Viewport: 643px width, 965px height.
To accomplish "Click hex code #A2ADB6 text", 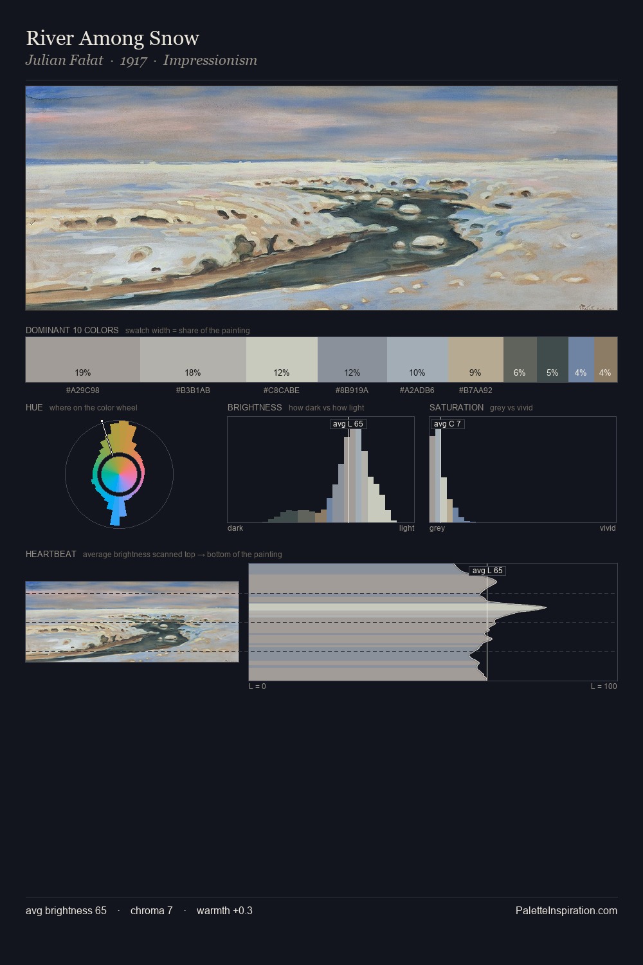I will pyautogui.click(x=417, y=391).
